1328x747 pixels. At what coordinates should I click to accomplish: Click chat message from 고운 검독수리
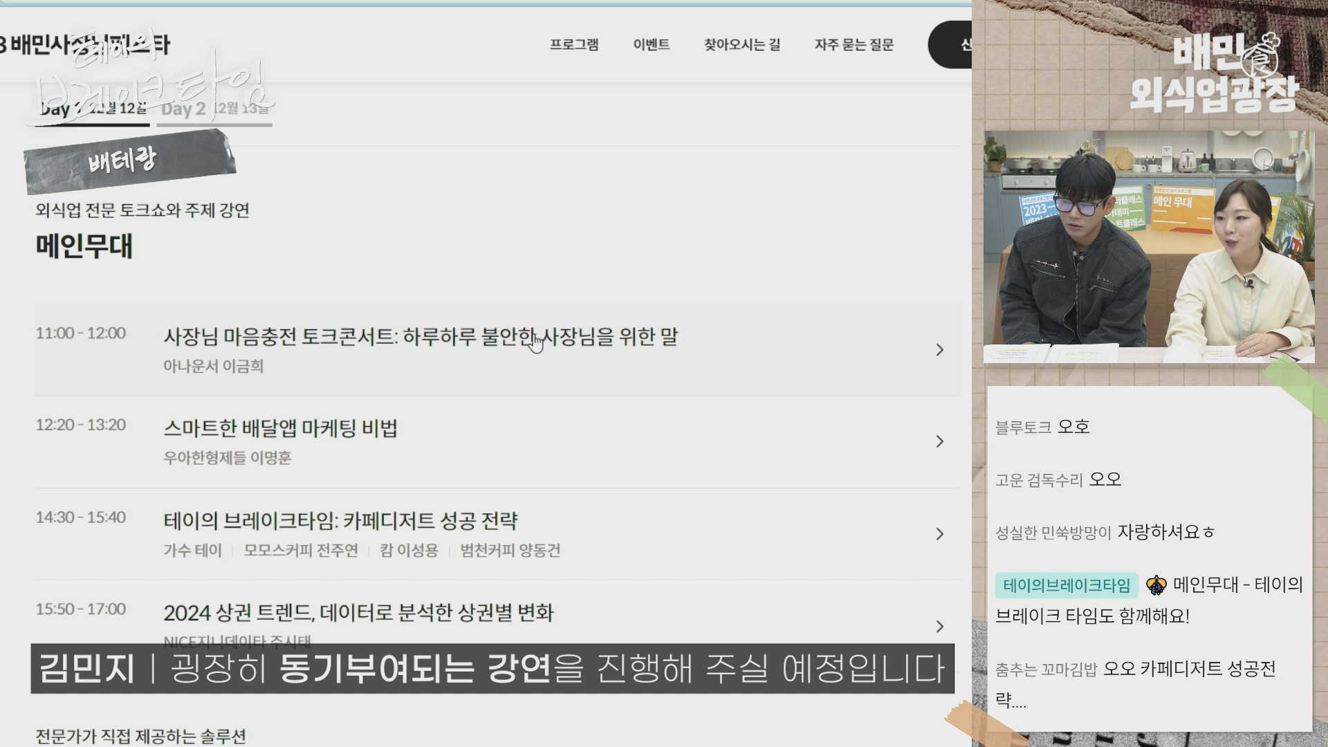pyautogui.click(x=1058, y=479)
